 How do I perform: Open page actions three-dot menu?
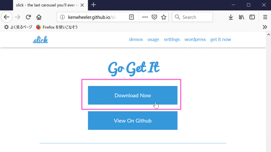click(x=145, y=17)
